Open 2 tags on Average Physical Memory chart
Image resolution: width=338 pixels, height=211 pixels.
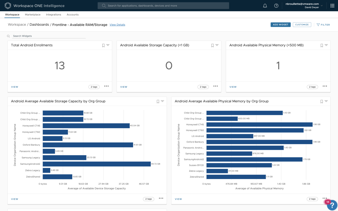[x=312, y=199]
